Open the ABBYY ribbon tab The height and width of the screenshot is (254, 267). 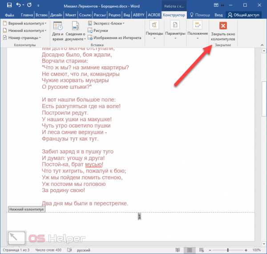(x=138, y=15)
